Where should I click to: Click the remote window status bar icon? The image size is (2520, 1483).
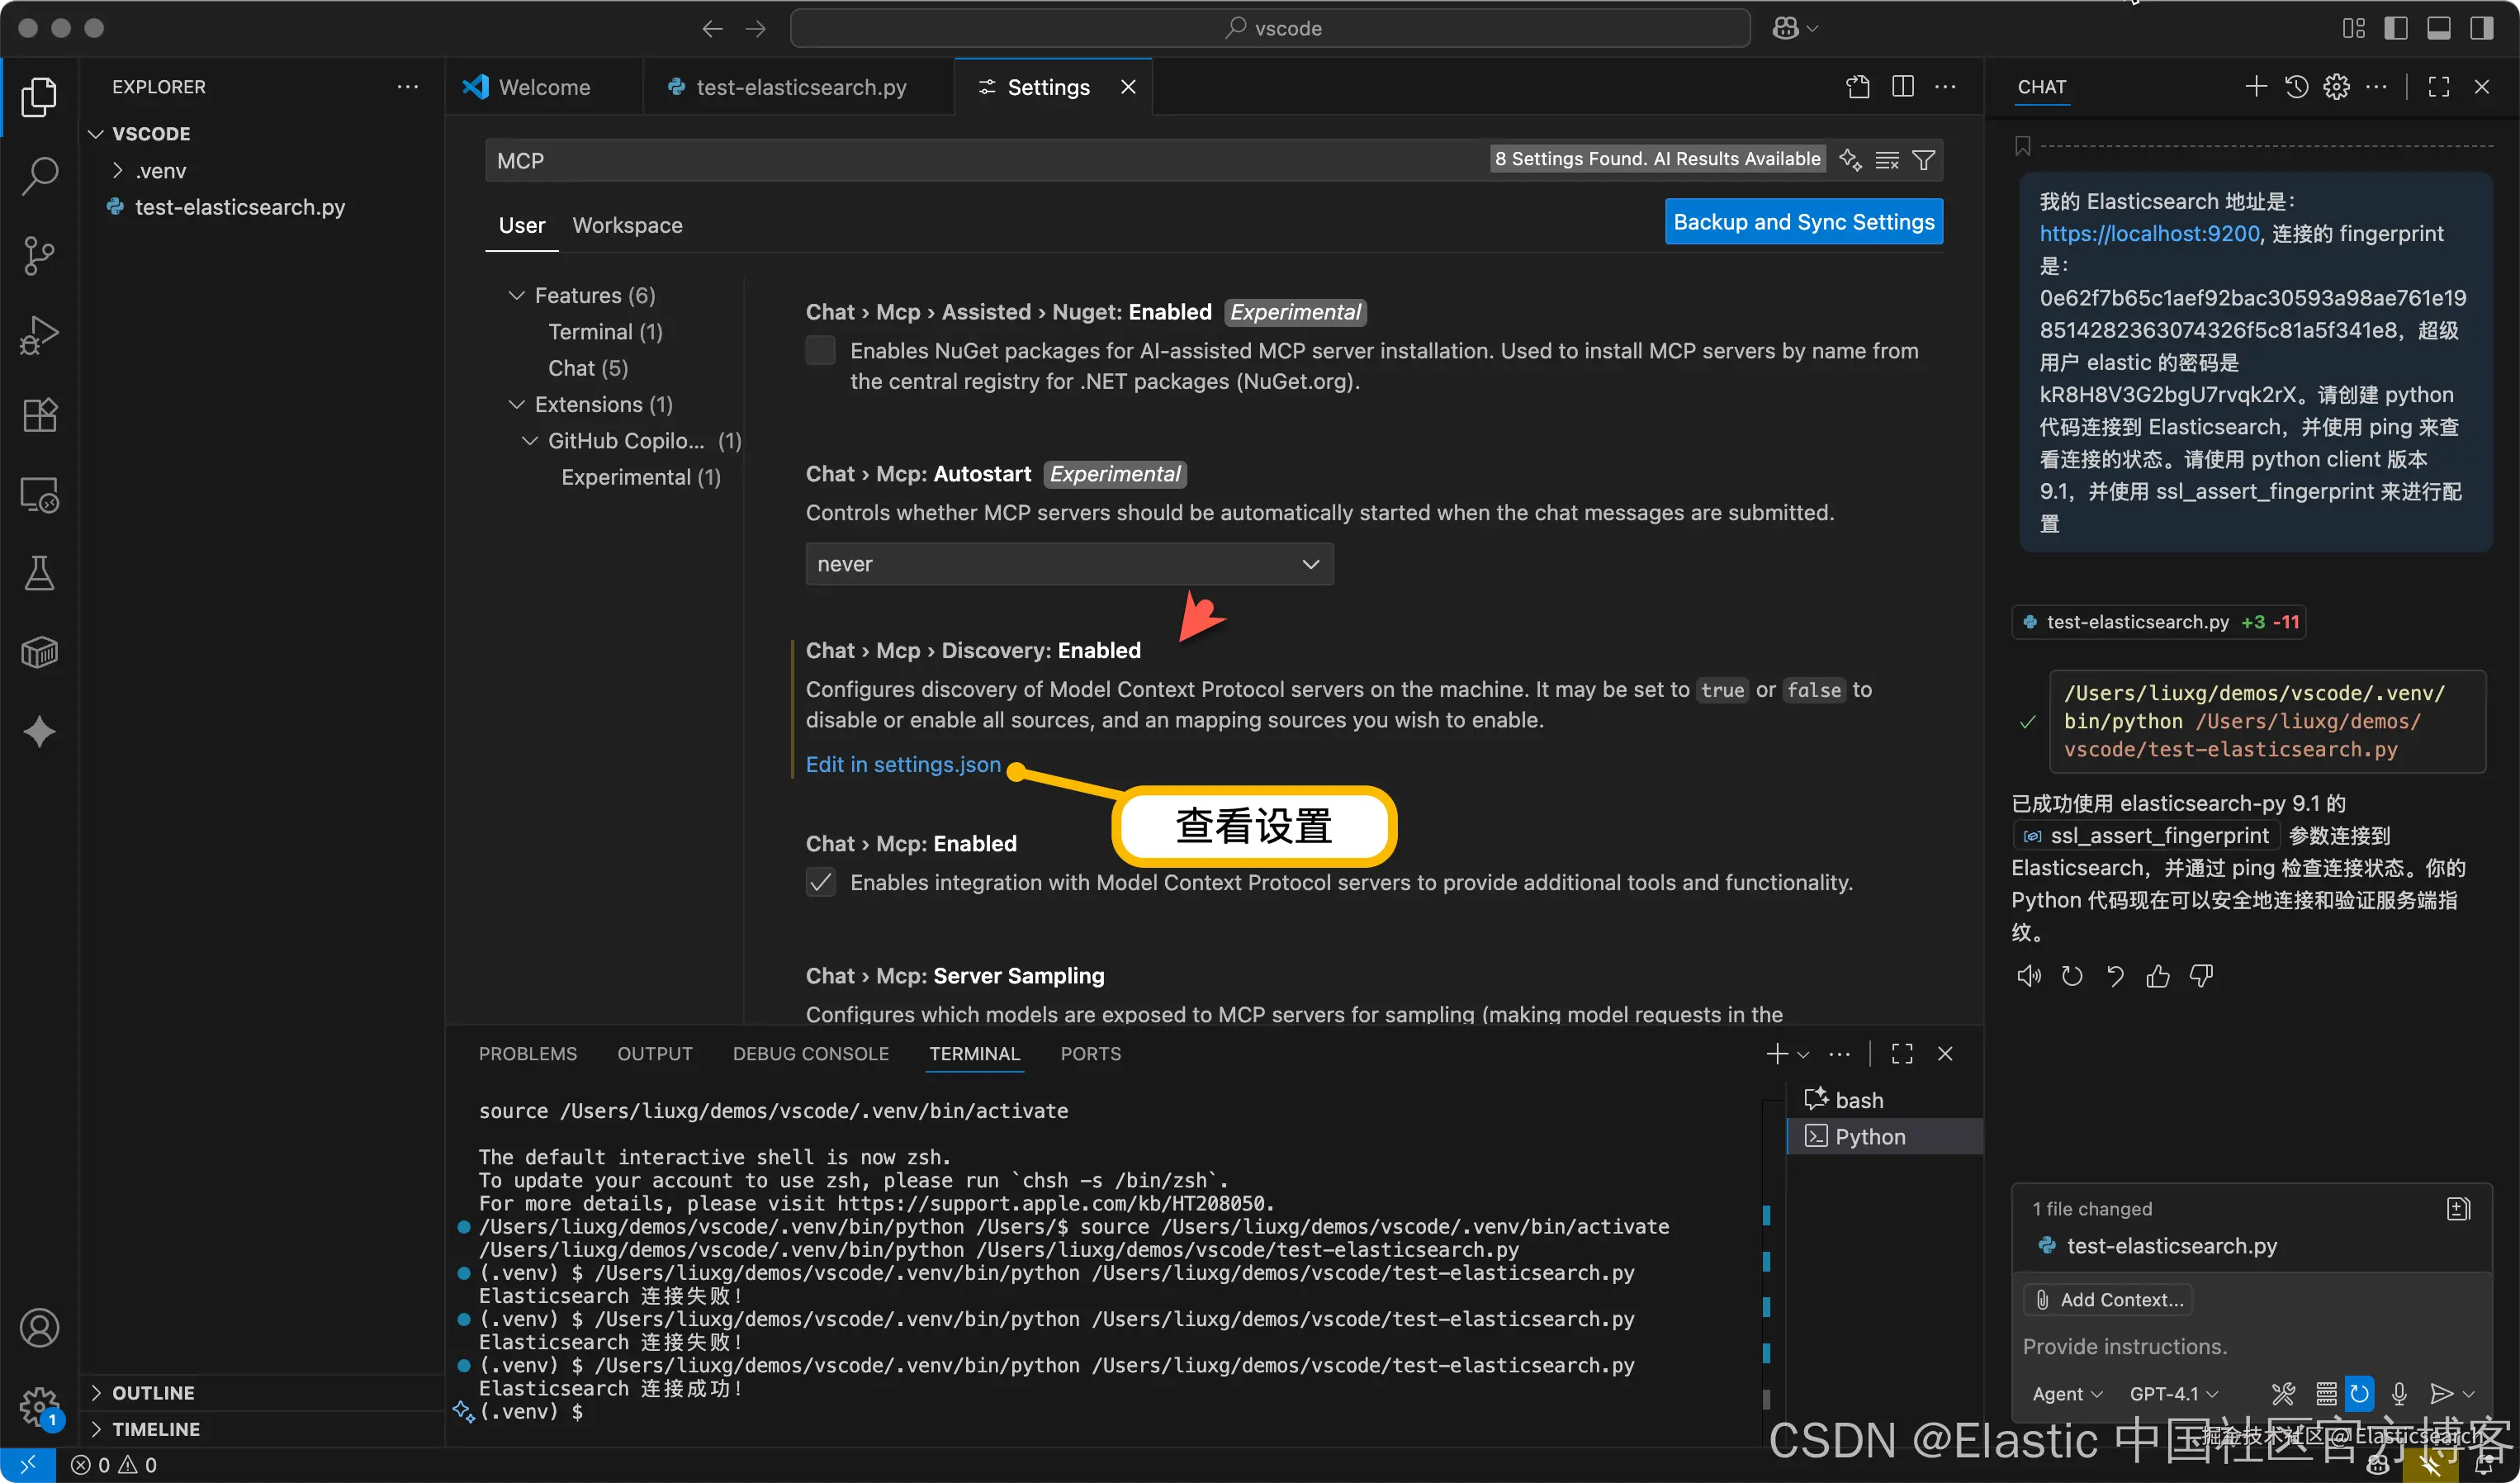pos(27,1464)
